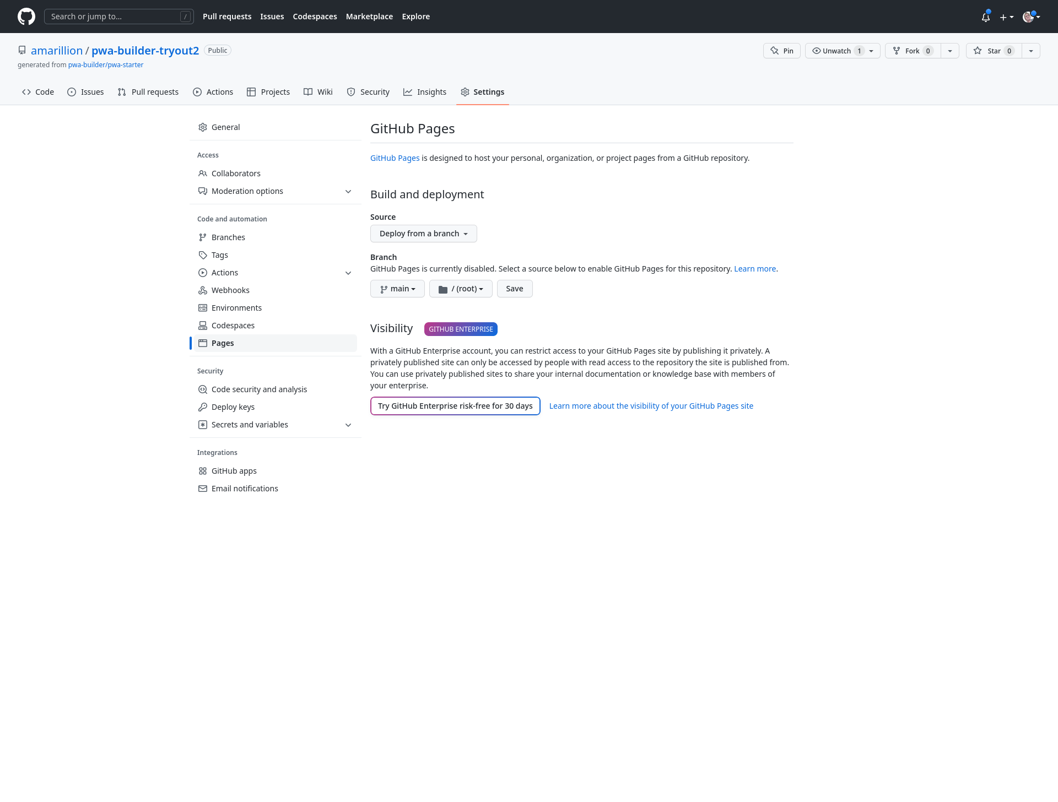The image size is (1058, 802).
Task: Open the branch selector showing 'main'
Action: 397,288
